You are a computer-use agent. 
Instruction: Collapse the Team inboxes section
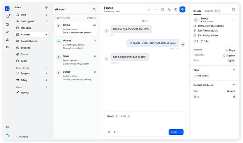click(x=46, y=68)
